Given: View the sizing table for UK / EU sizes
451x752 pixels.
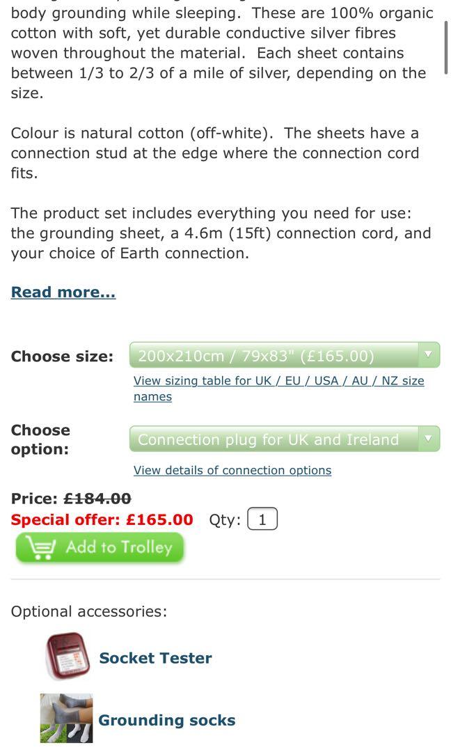Looking at the screenshot, I should [x=279, y=381].
